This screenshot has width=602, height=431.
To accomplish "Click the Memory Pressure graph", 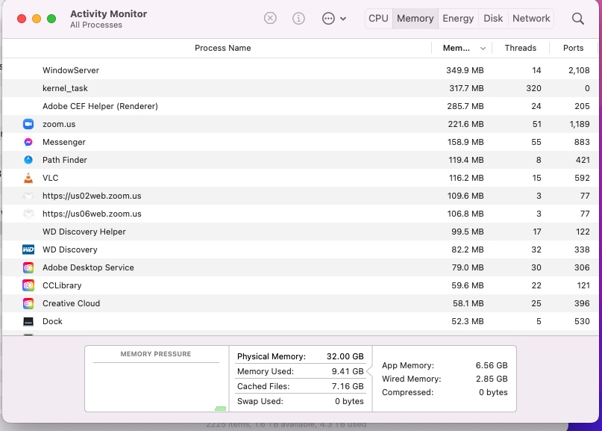I will click(x=156, y=387).
